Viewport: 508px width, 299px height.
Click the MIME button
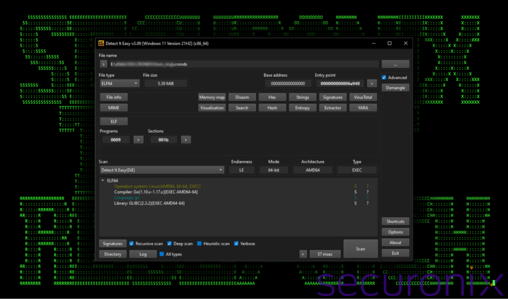coord(114,108)
